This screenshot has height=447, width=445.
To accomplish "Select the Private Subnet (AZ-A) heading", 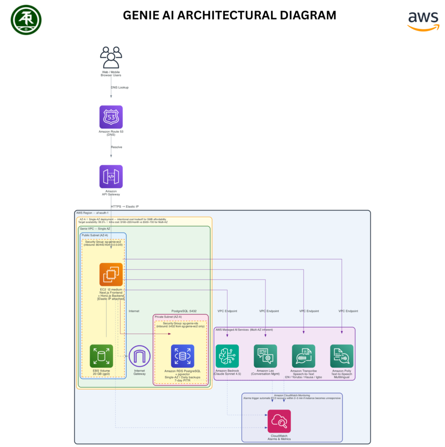I will tap(169, 317).
